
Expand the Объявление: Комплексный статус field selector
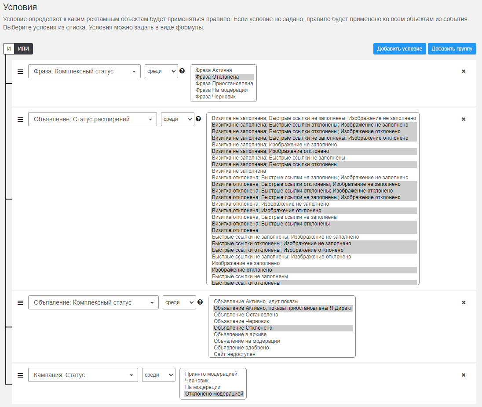point(93,302)
